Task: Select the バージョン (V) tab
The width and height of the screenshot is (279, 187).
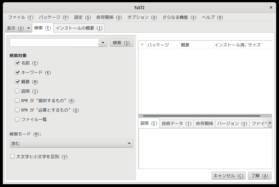Action: point(232,123)
